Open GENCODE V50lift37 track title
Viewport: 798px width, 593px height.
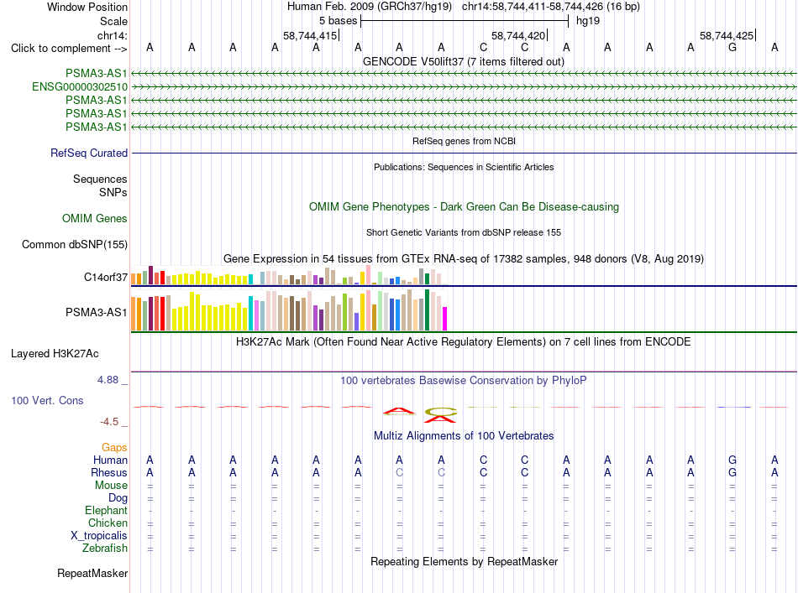pos(463,61)
